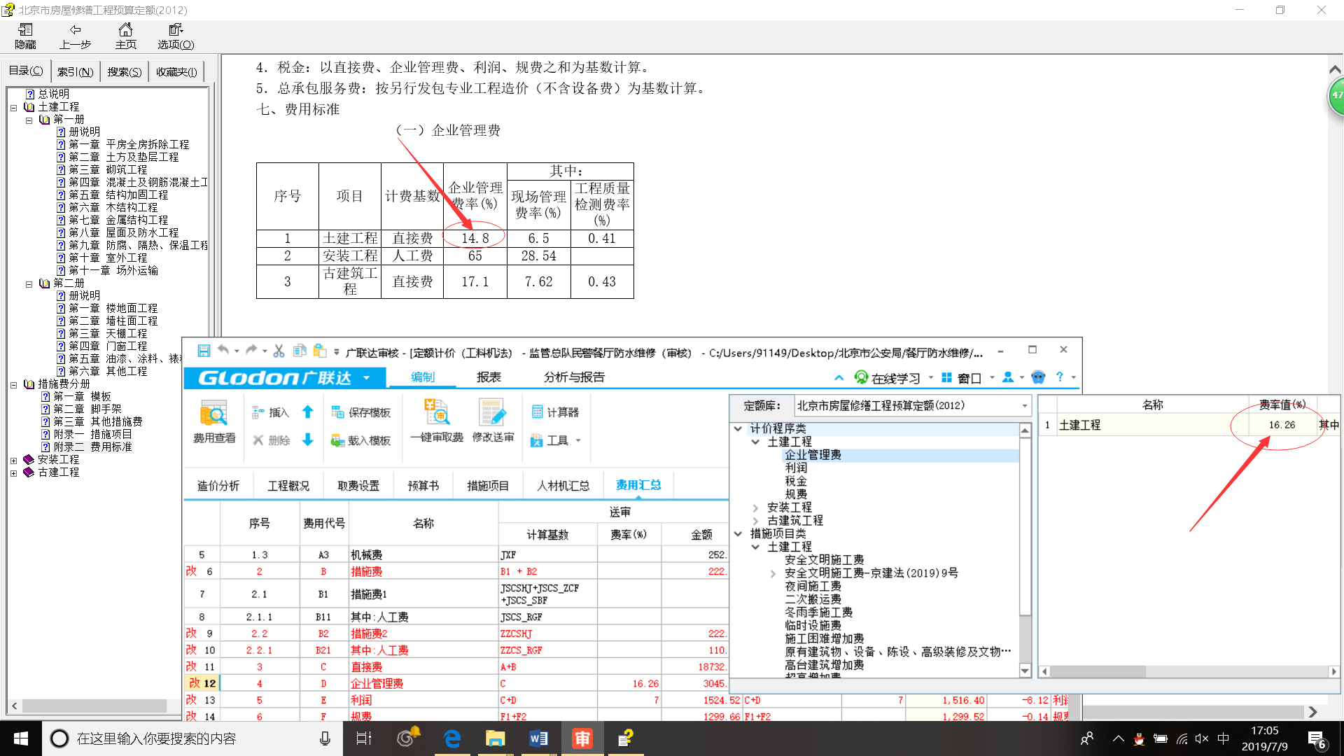
Task: Collapse the 土建工程 tree node in help
Action: click(x=13, y=108)
